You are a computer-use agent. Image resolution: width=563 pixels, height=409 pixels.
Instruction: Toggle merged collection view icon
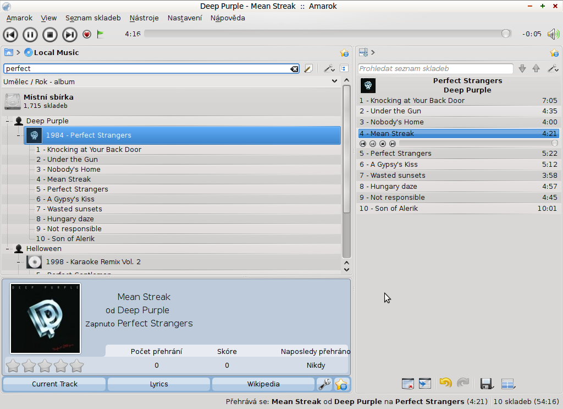(344, 68)
